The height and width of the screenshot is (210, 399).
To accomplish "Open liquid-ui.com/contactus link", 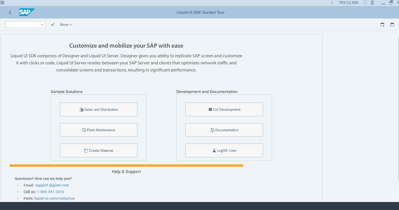I will point(55,198).
